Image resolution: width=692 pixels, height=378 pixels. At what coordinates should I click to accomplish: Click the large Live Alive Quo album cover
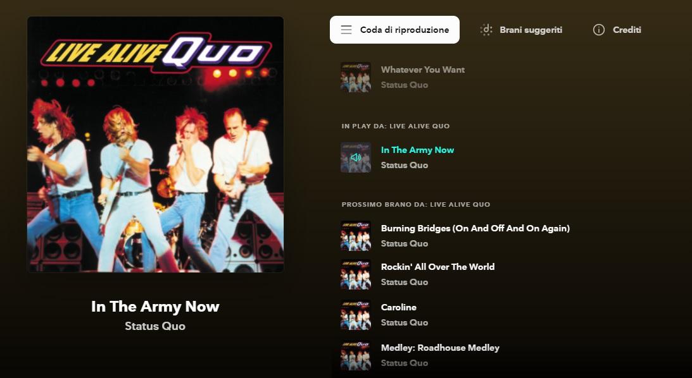[155, 145]
